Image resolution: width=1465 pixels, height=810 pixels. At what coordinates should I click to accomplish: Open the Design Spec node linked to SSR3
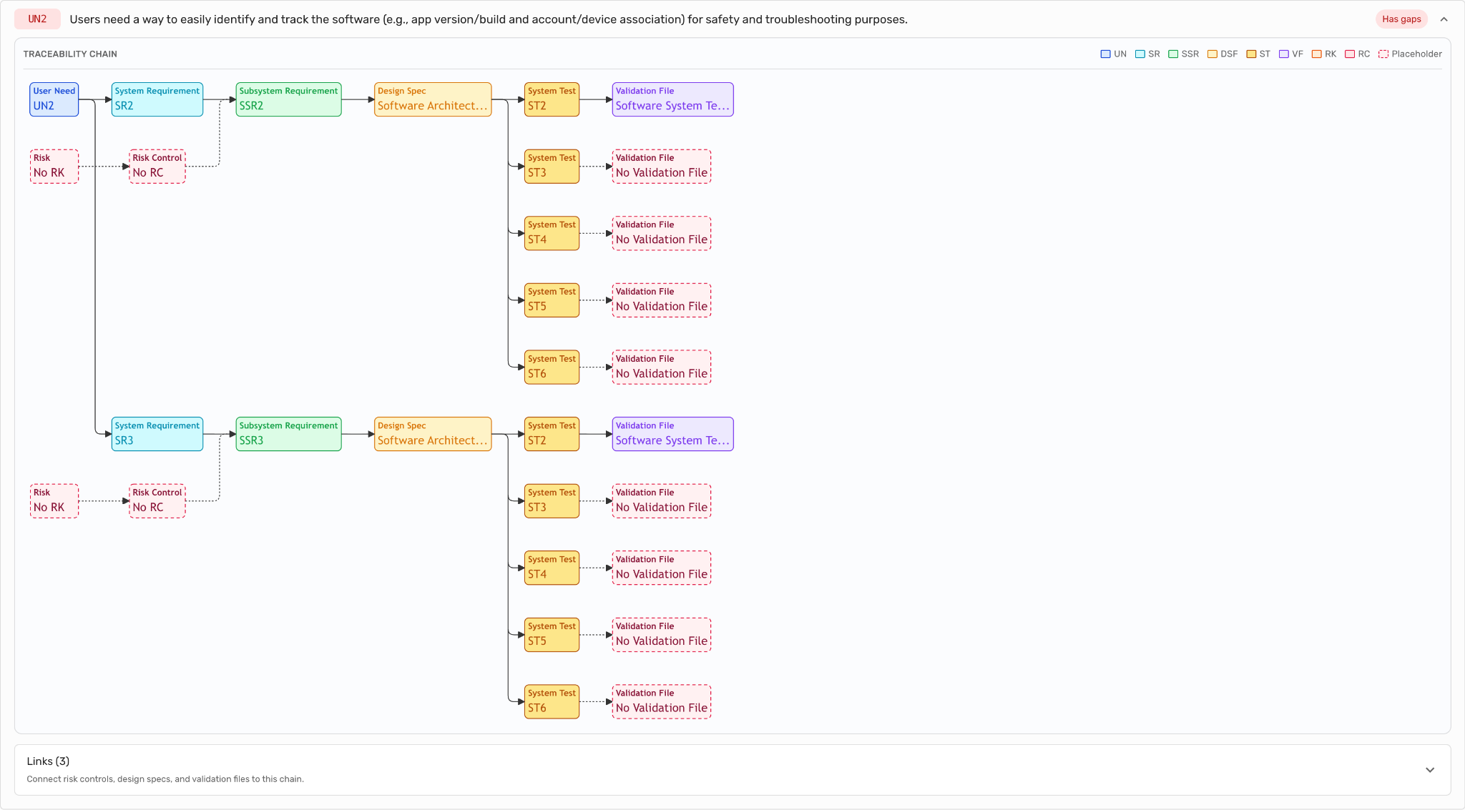tap(433, 434)
